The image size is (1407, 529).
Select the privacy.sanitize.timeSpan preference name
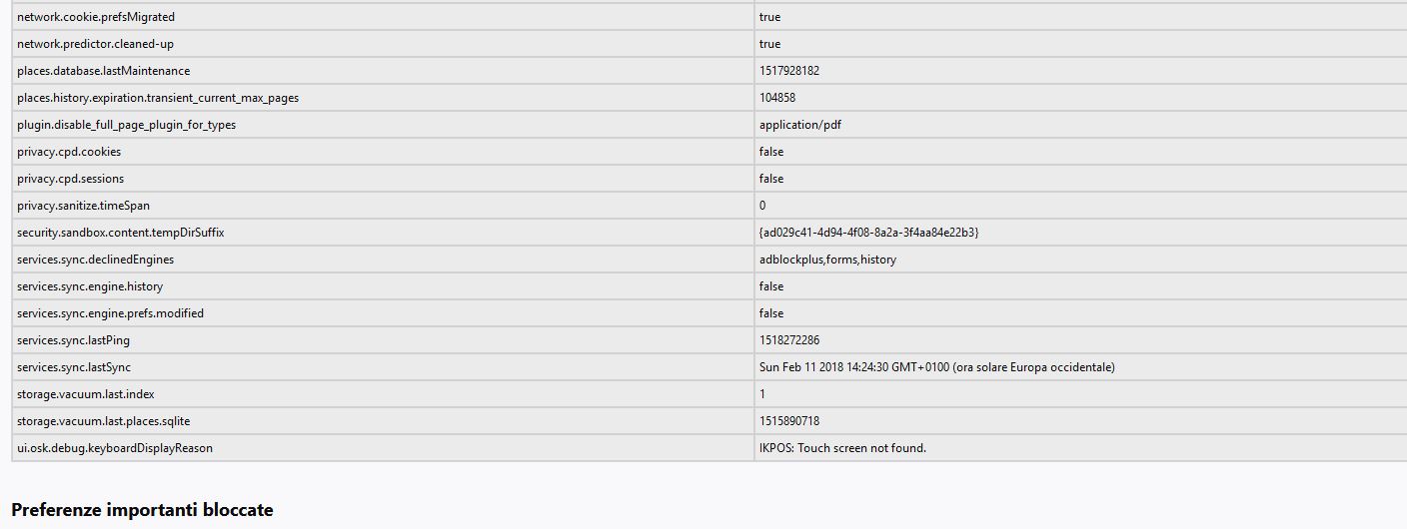click(x=83, y=206)
